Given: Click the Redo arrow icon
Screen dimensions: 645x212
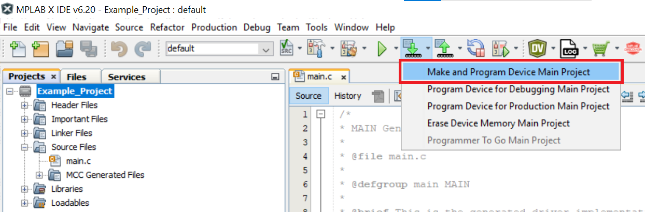Looking at the screenshot, I should pos(142,49).
